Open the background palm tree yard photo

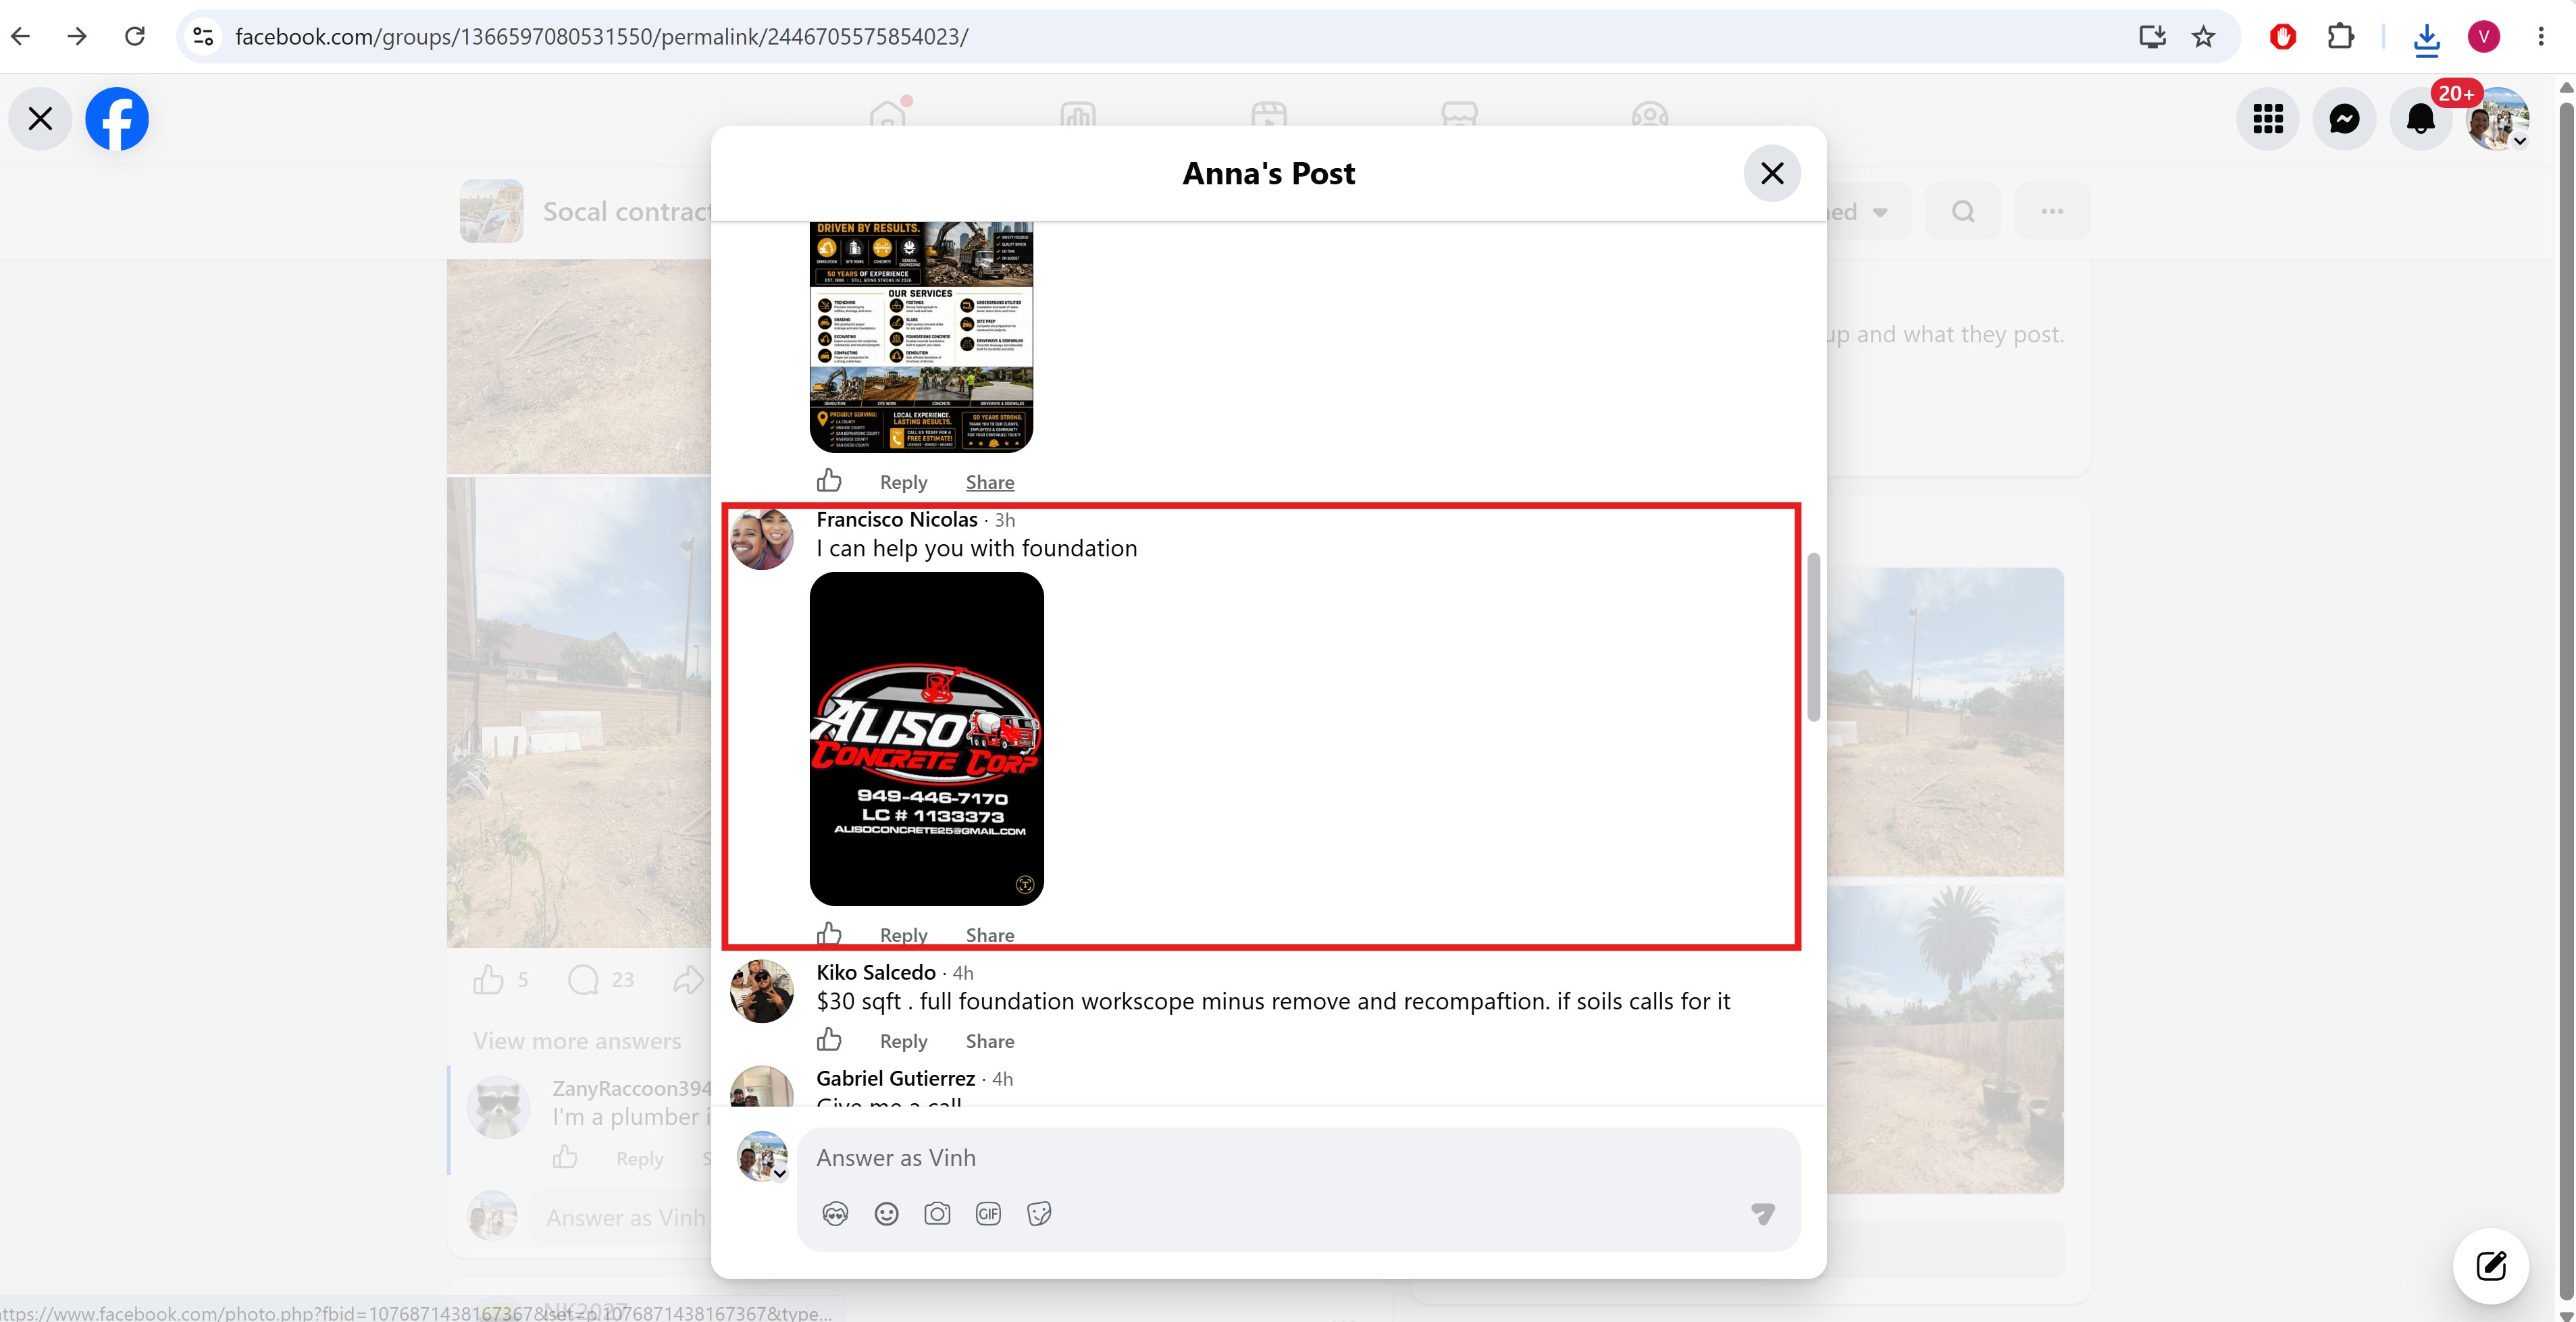1945,1039
